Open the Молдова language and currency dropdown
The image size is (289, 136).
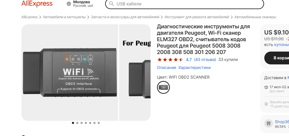[x=83, y=4]
